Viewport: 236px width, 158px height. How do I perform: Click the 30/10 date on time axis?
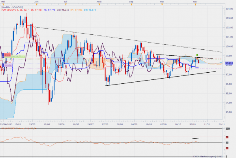tap(193, 124)
